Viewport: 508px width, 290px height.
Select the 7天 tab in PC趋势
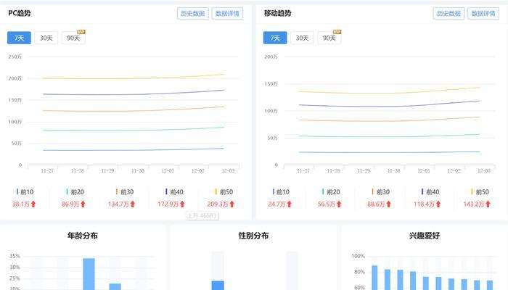(x=19, y=38)
